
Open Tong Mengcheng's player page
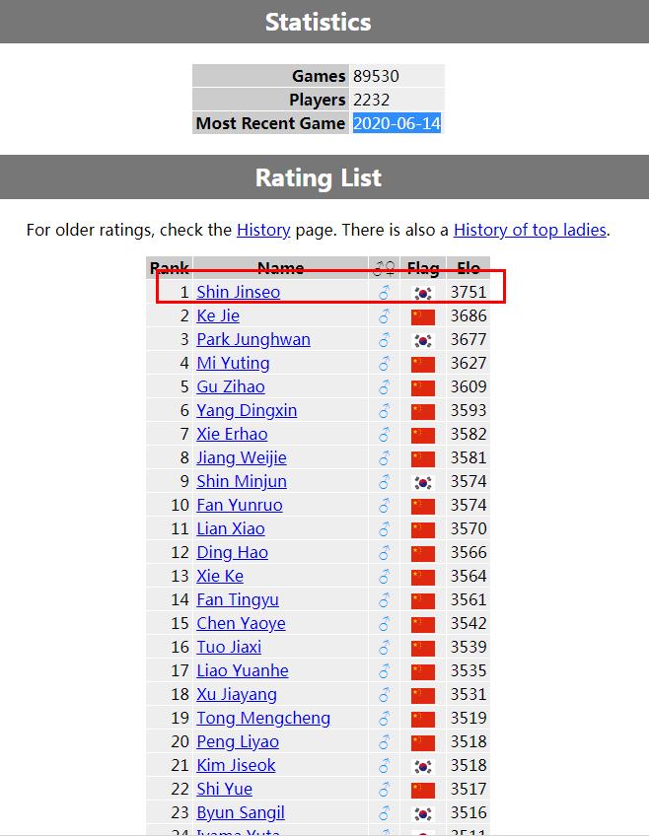pyautogui.click(x=263, y=718)
